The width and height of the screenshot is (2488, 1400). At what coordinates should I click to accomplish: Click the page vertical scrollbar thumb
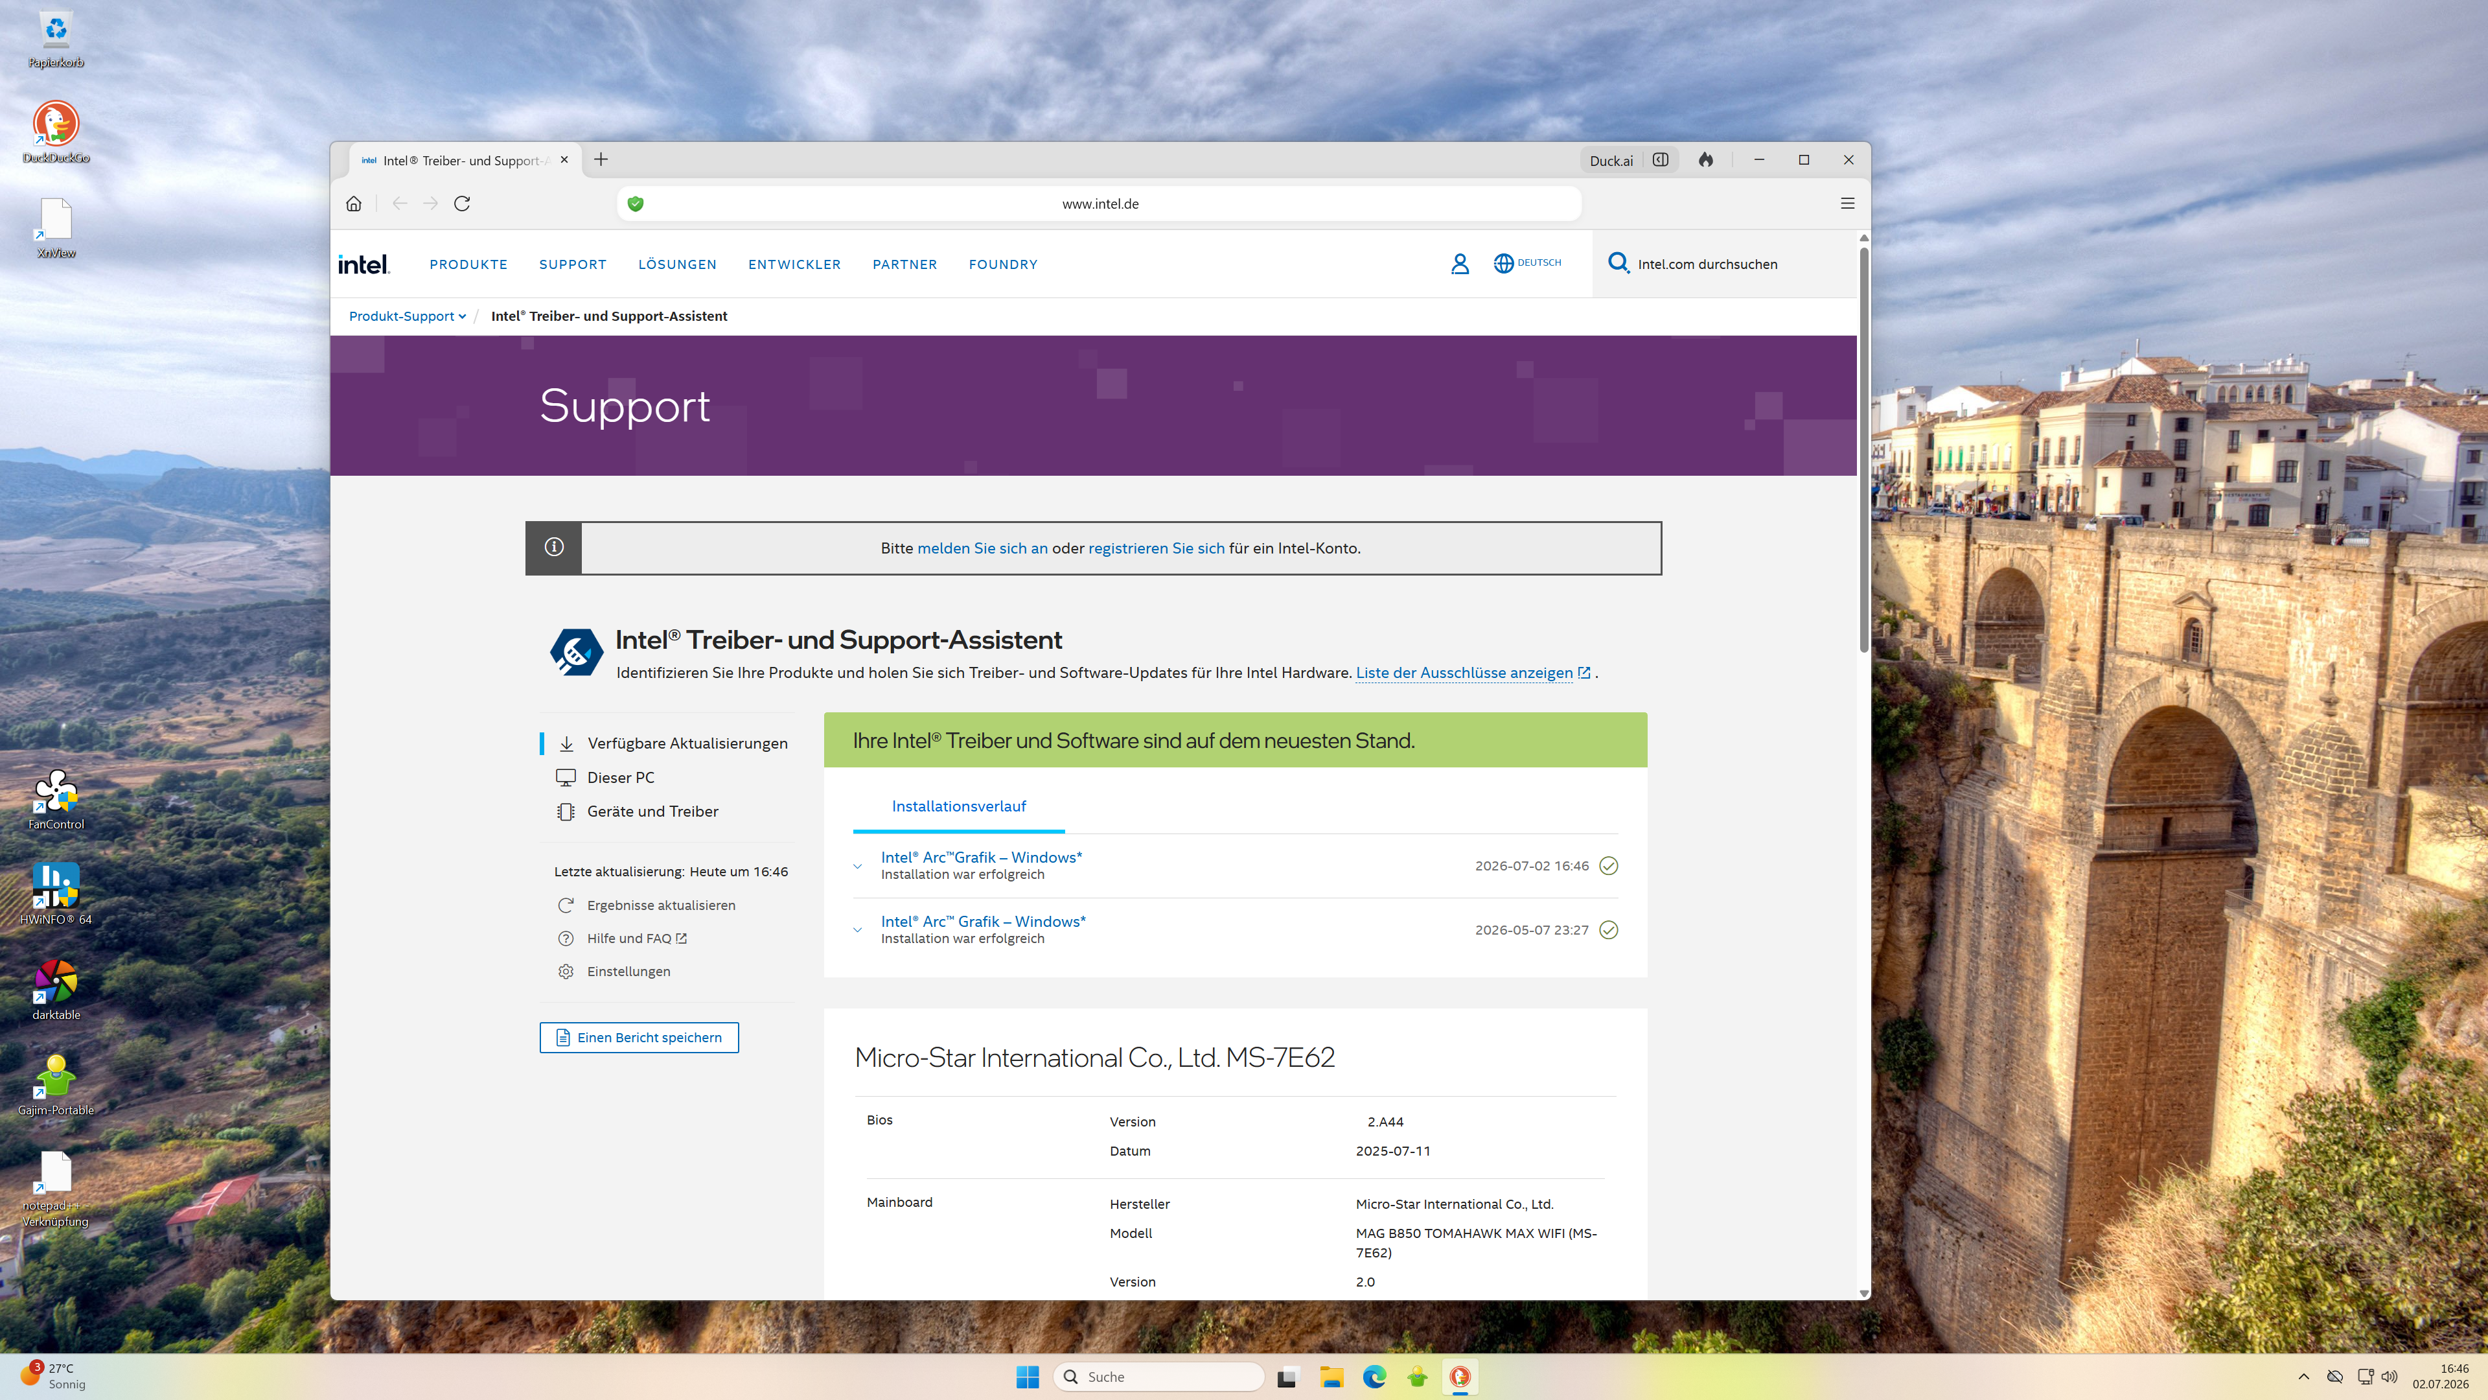tap(1864, 449)
